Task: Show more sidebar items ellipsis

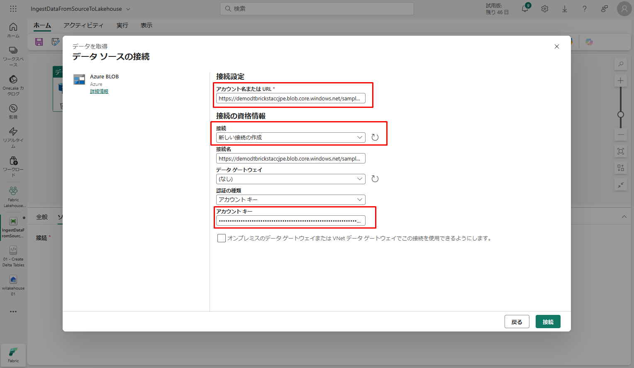Action: point(13,312)
